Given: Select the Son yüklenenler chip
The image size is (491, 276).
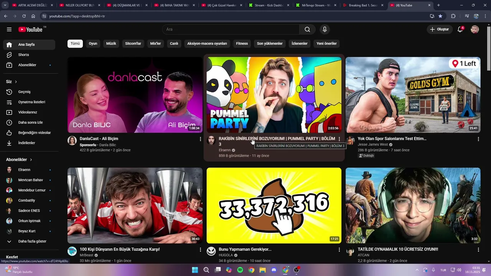Looking at the screenshot, I should click(270, 44).
